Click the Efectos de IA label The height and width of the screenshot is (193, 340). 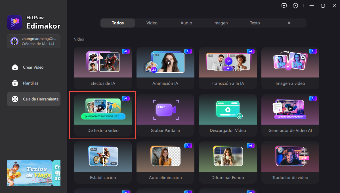(103, 83)
